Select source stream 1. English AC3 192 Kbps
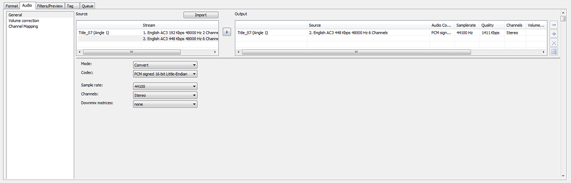This screenshot has width=571, height=183. (180, 33)
